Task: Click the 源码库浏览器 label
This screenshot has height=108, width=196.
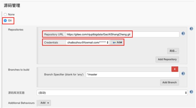Action: [16, 93]
